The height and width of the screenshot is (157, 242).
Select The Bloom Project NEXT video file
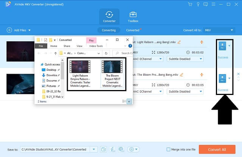click(x=112, y=74)
